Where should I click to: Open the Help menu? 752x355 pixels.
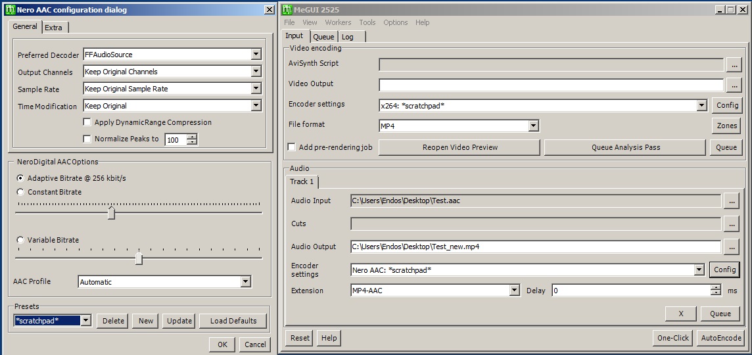423,22
